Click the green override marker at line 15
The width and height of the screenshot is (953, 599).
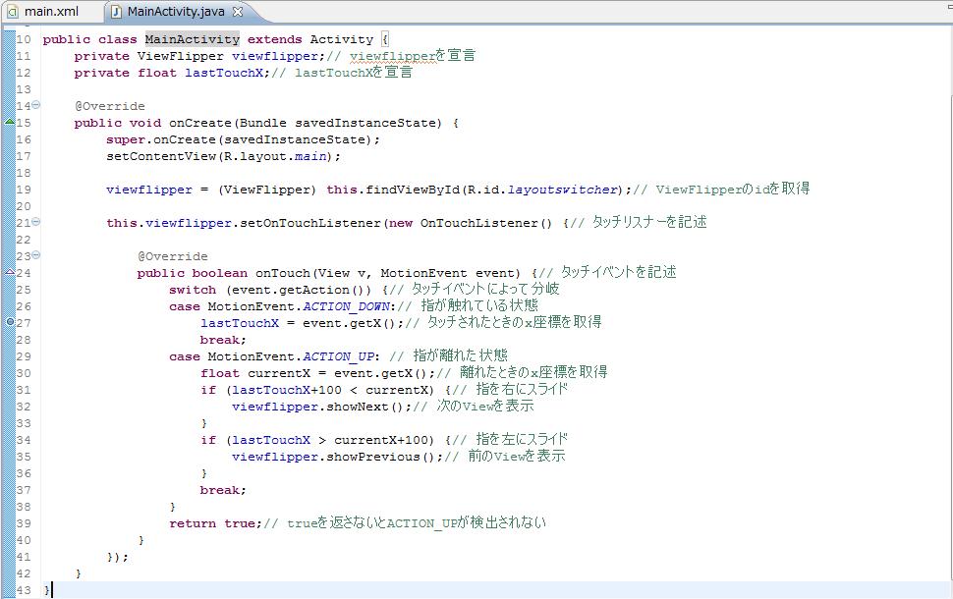click(x=10, y=123)
